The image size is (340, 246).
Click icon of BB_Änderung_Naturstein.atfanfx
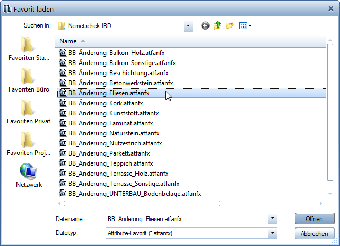pyautogui.click(x=63, y=133)
